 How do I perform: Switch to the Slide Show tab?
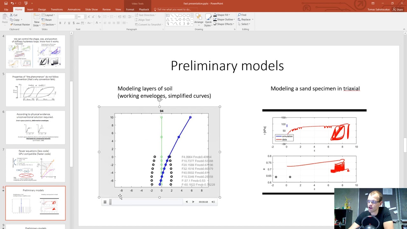(x=91, y=10)
